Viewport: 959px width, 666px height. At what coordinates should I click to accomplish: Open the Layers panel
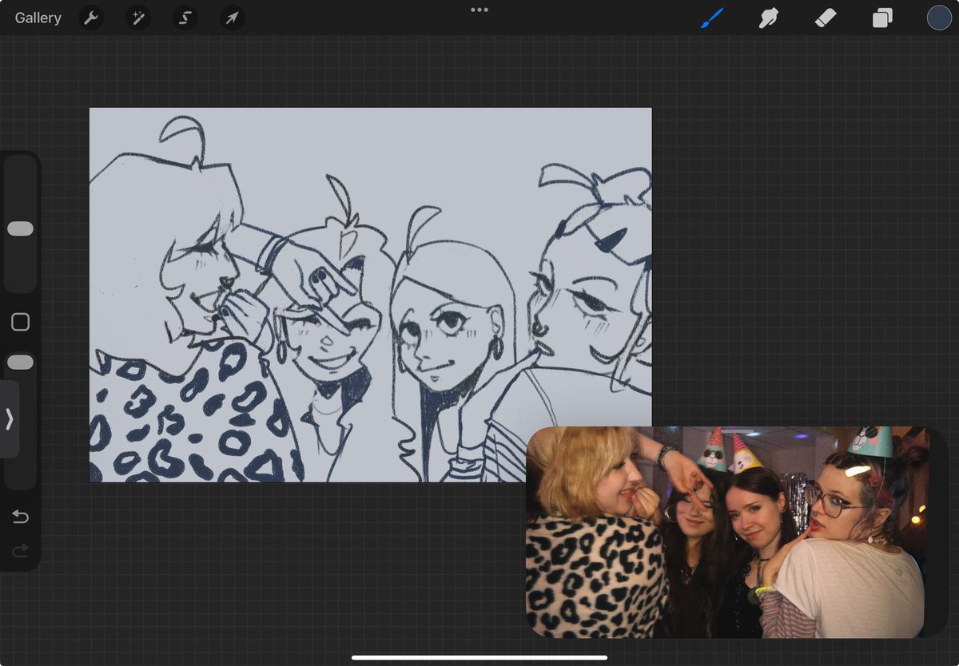tap(882, 18)
